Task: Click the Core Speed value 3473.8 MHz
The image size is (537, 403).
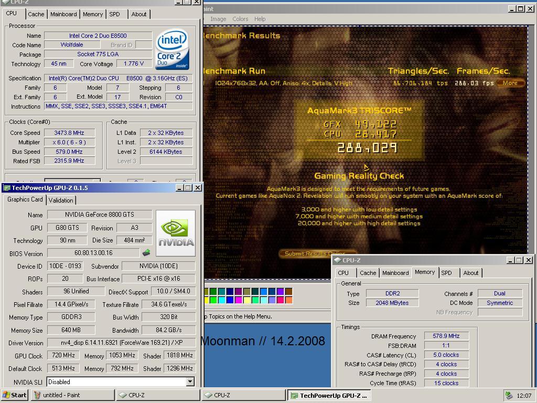Action: (x=69, y=133)
